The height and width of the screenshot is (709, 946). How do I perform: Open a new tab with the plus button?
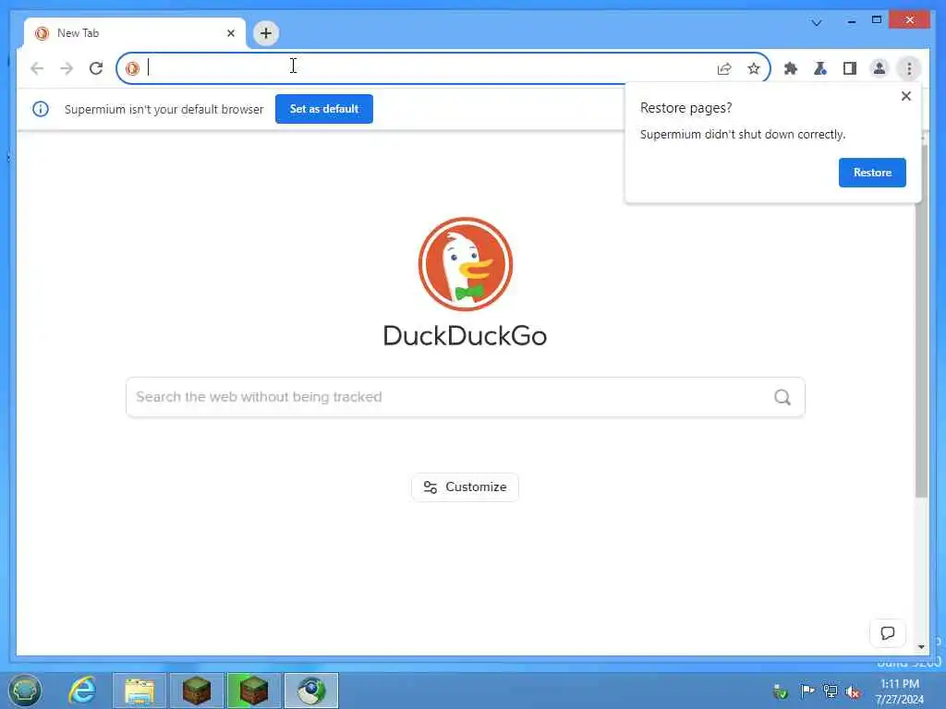(x=266, y=33)
